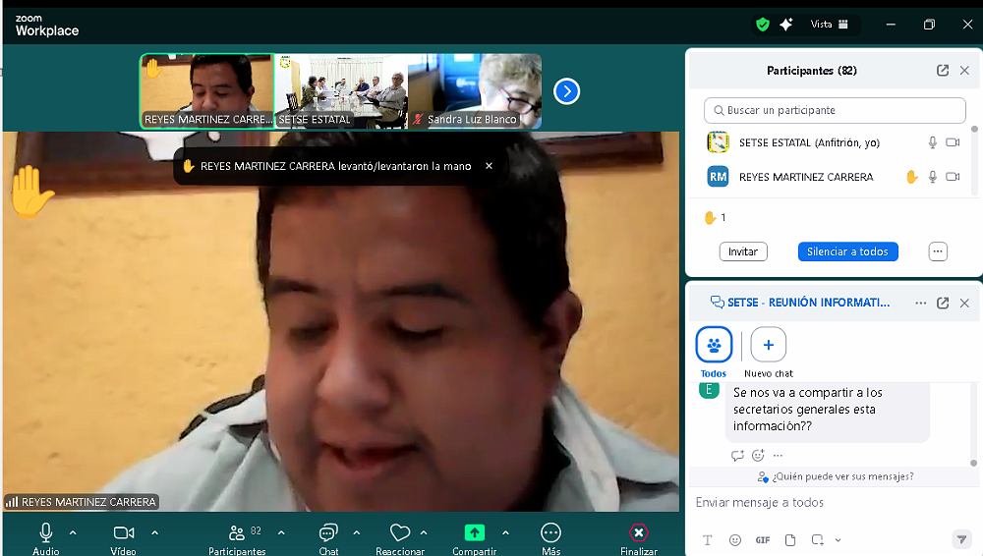This screenshot has width=983, height=556.
Task: Open the Más menu in toolbar
Action: [550, 532]
